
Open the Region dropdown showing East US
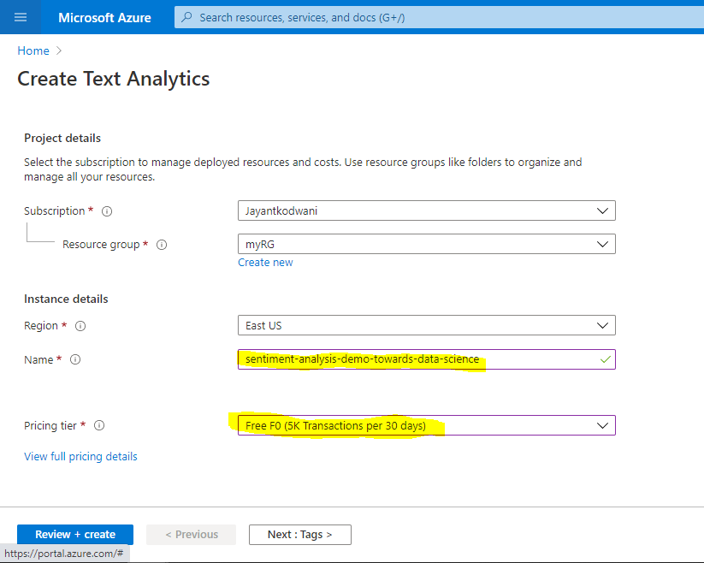tap(426, 325)
